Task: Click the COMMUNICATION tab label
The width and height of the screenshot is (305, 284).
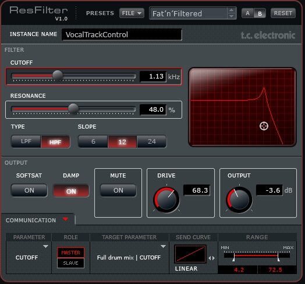Action: [x=31, y=220]
